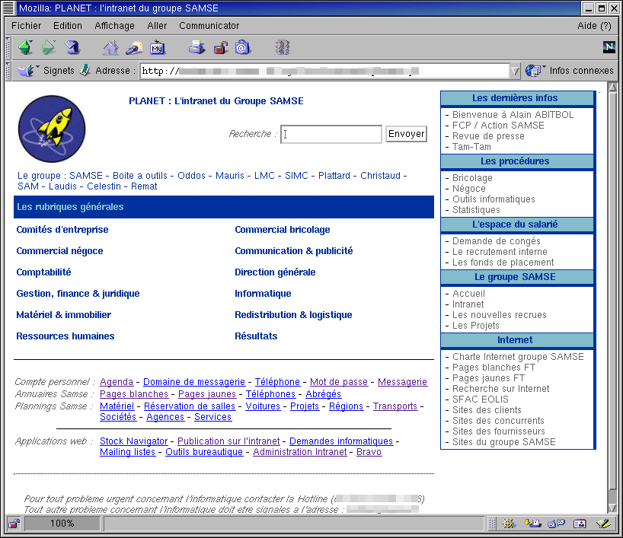Open the Stock Navigator web application link
The height and width of the screenshot is (538, 623).
(x=133, y=441)
